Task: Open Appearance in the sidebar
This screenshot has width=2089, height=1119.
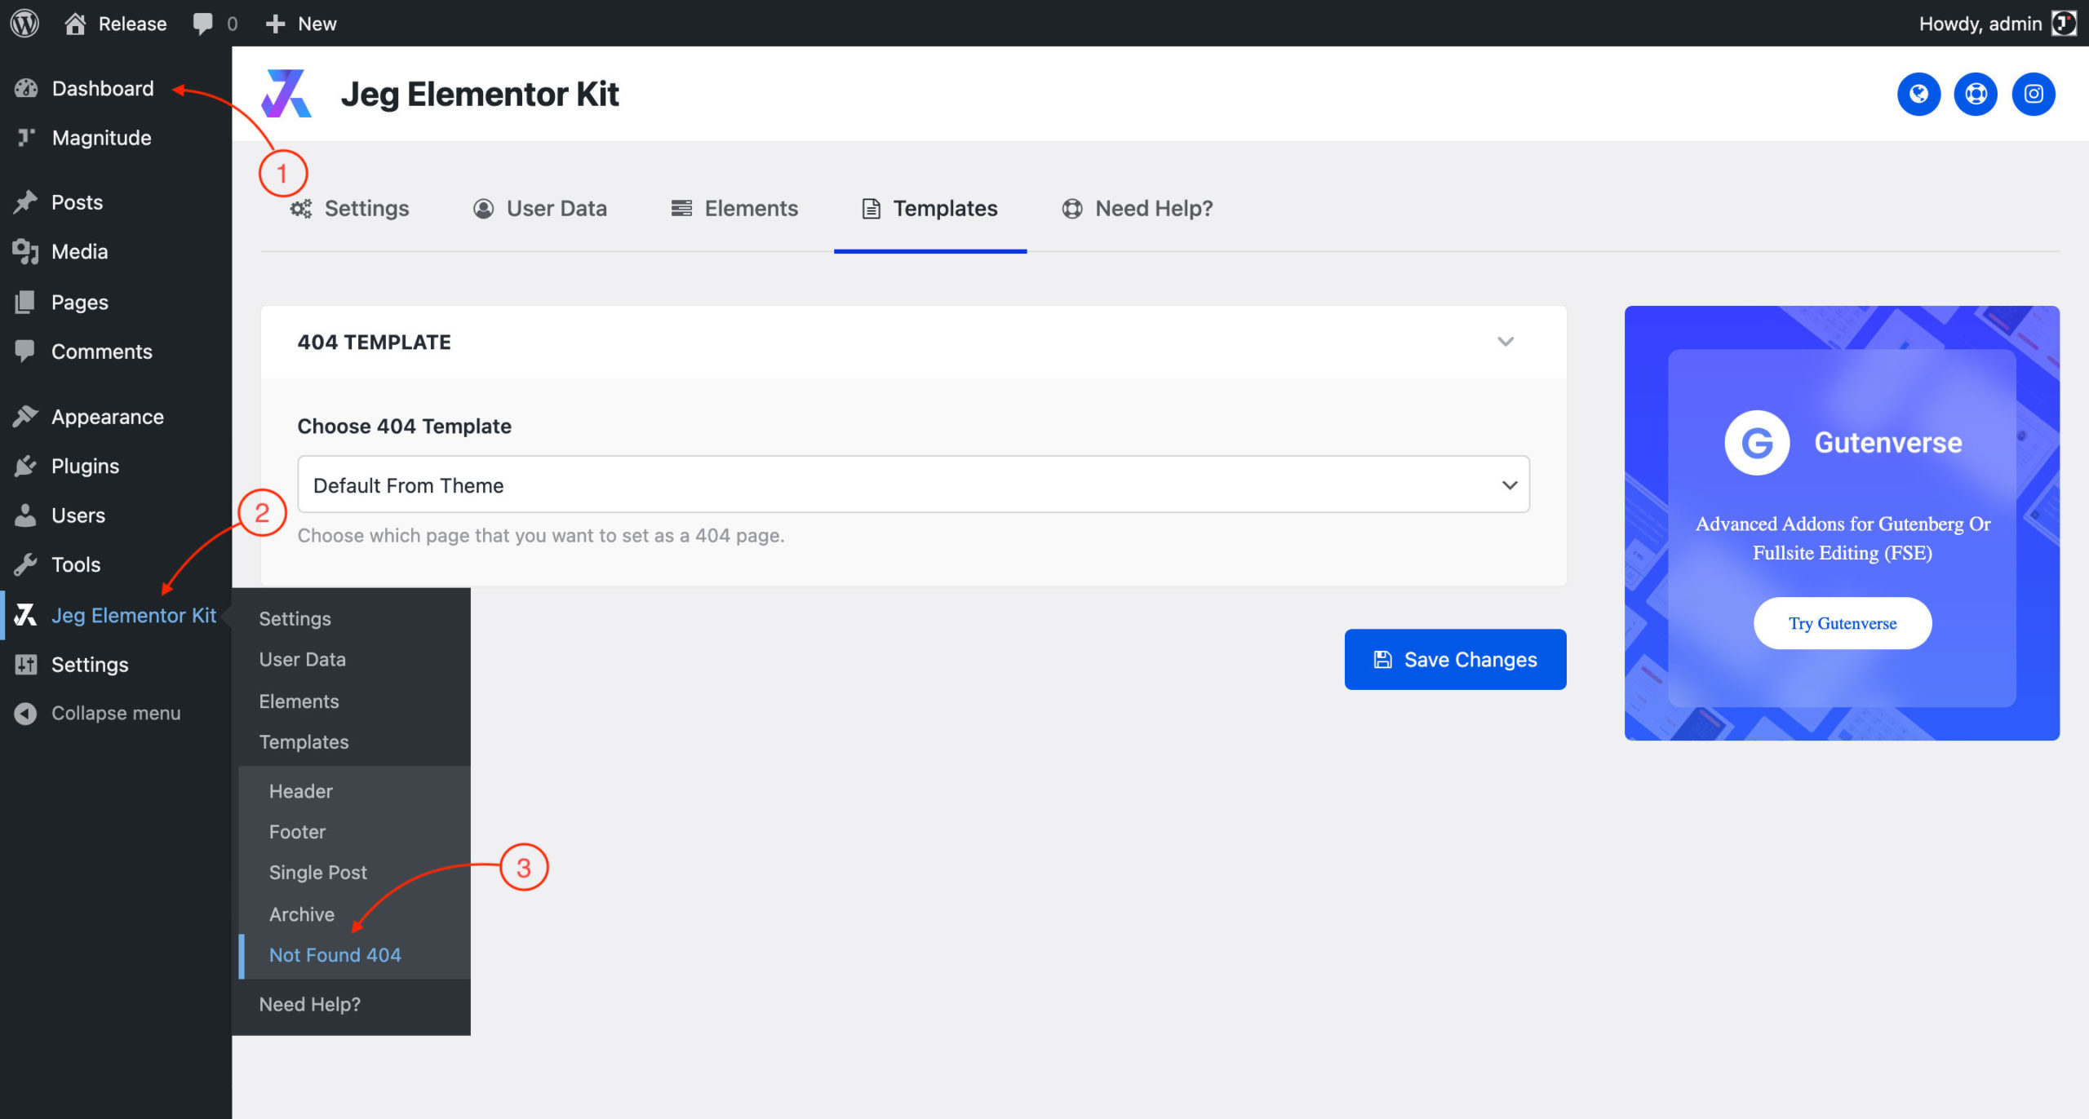Action: [107, 417]
